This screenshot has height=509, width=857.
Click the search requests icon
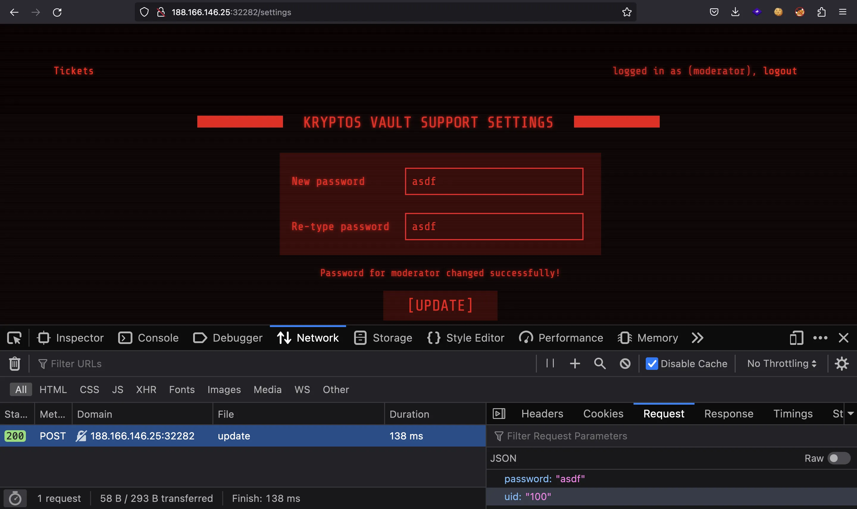click(600, 364)
